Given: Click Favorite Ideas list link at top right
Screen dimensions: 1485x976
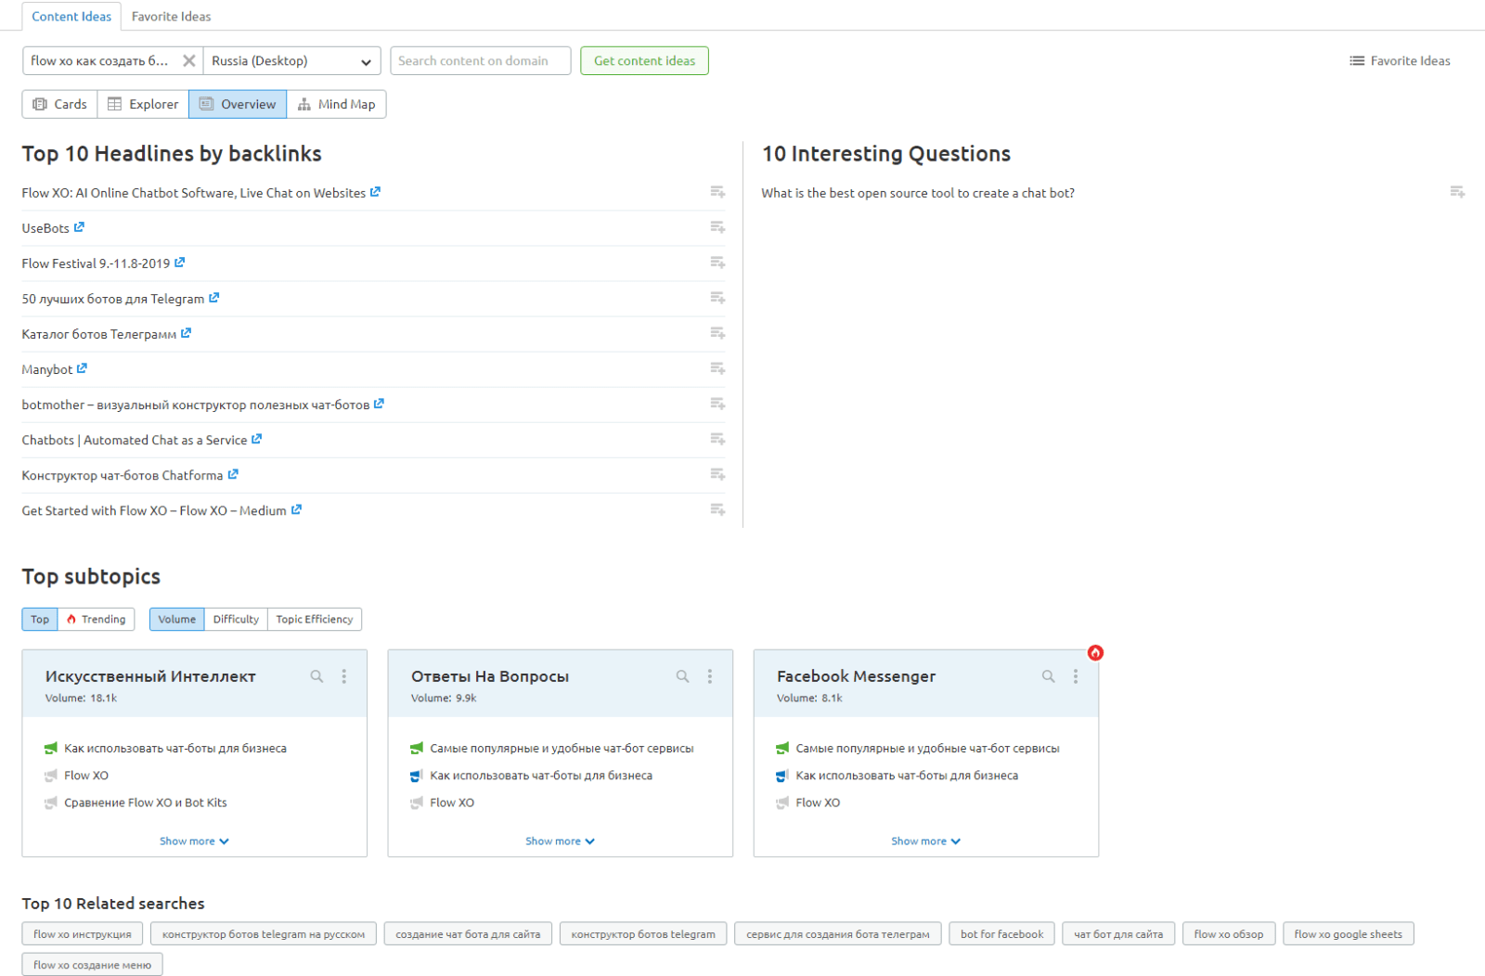Looking at the screenshot, I should (1400, 61).
